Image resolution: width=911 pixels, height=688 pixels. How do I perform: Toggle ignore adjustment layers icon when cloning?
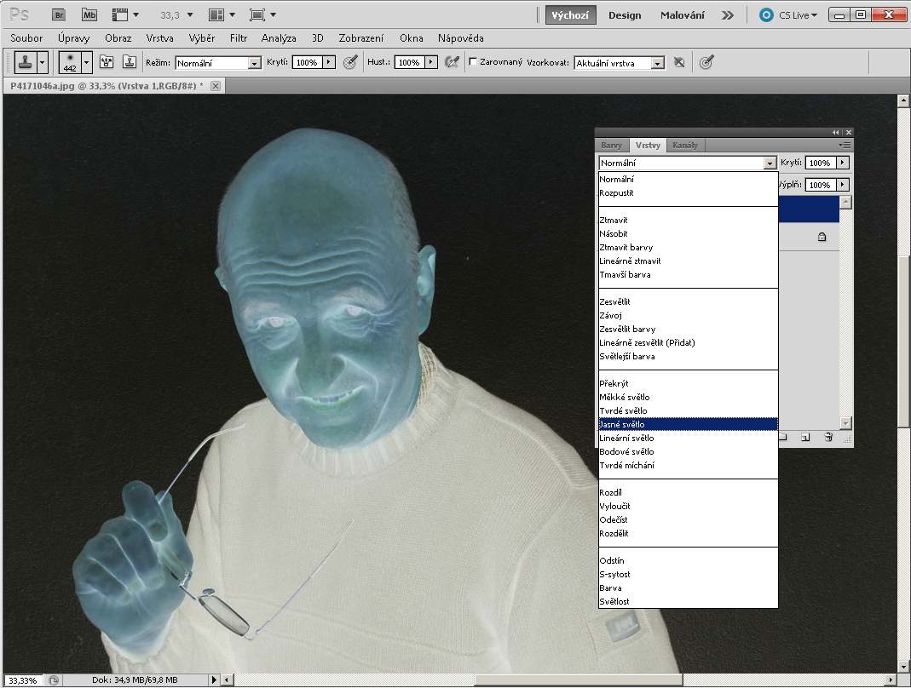(679, 62)
